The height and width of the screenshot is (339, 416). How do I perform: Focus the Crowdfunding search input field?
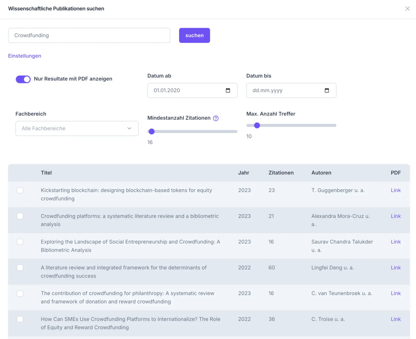(89, 35)
